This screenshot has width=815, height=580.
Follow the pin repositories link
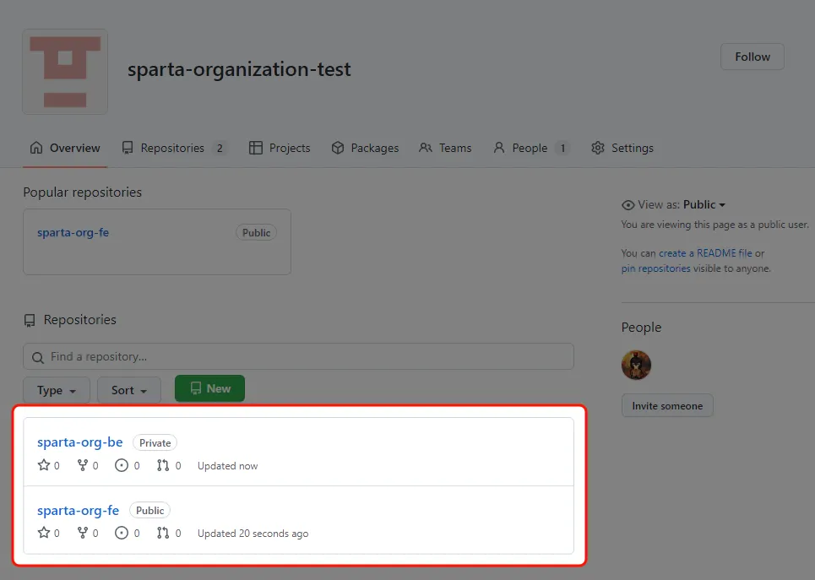tap(656, 268)
